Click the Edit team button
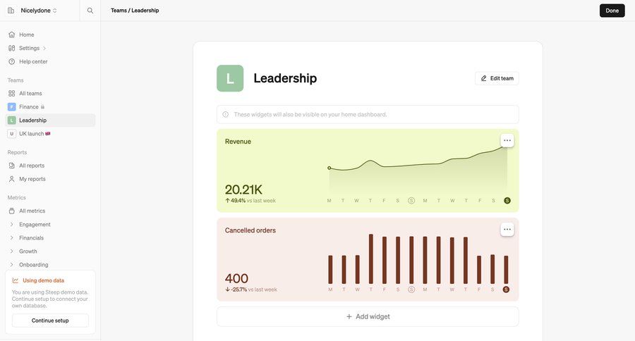The image size is (635, 341). 497,78
